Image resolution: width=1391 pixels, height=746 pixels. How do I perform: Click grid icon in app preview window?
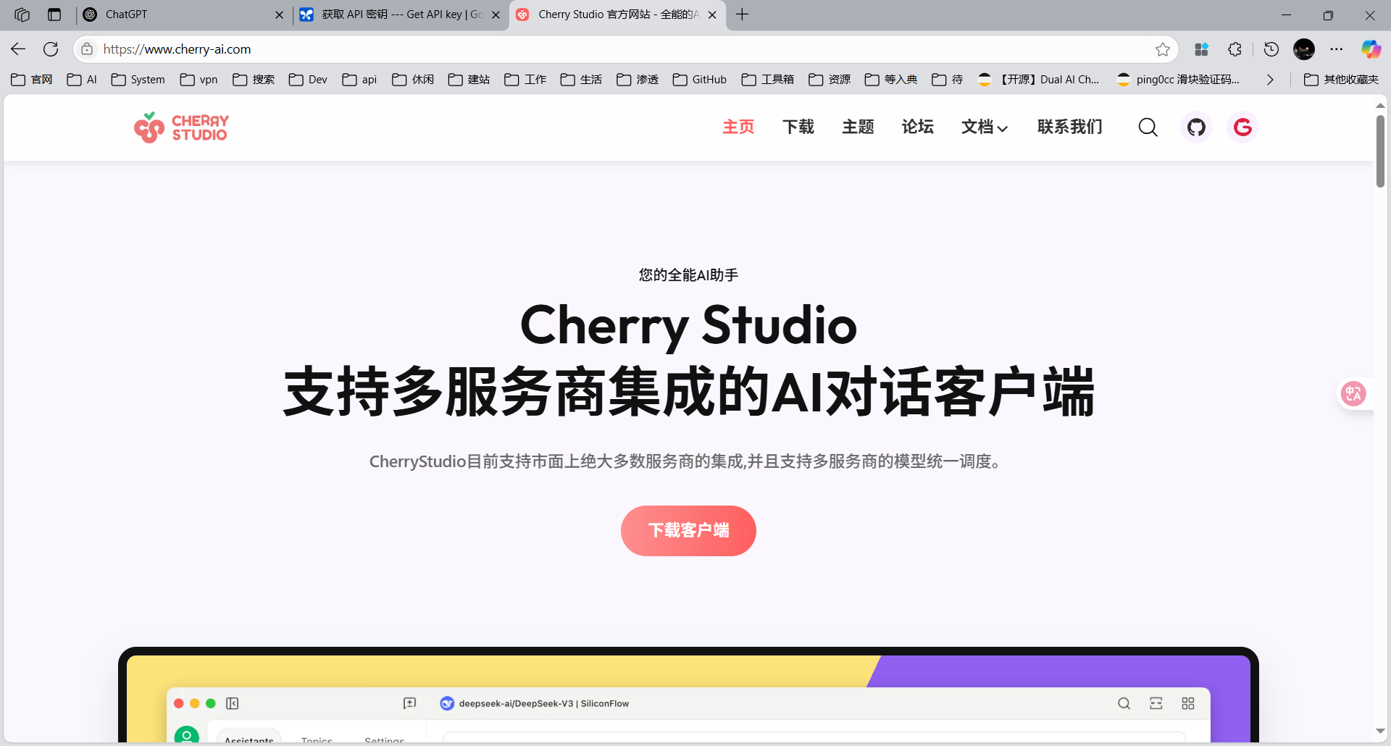(x=1188, y=703)
